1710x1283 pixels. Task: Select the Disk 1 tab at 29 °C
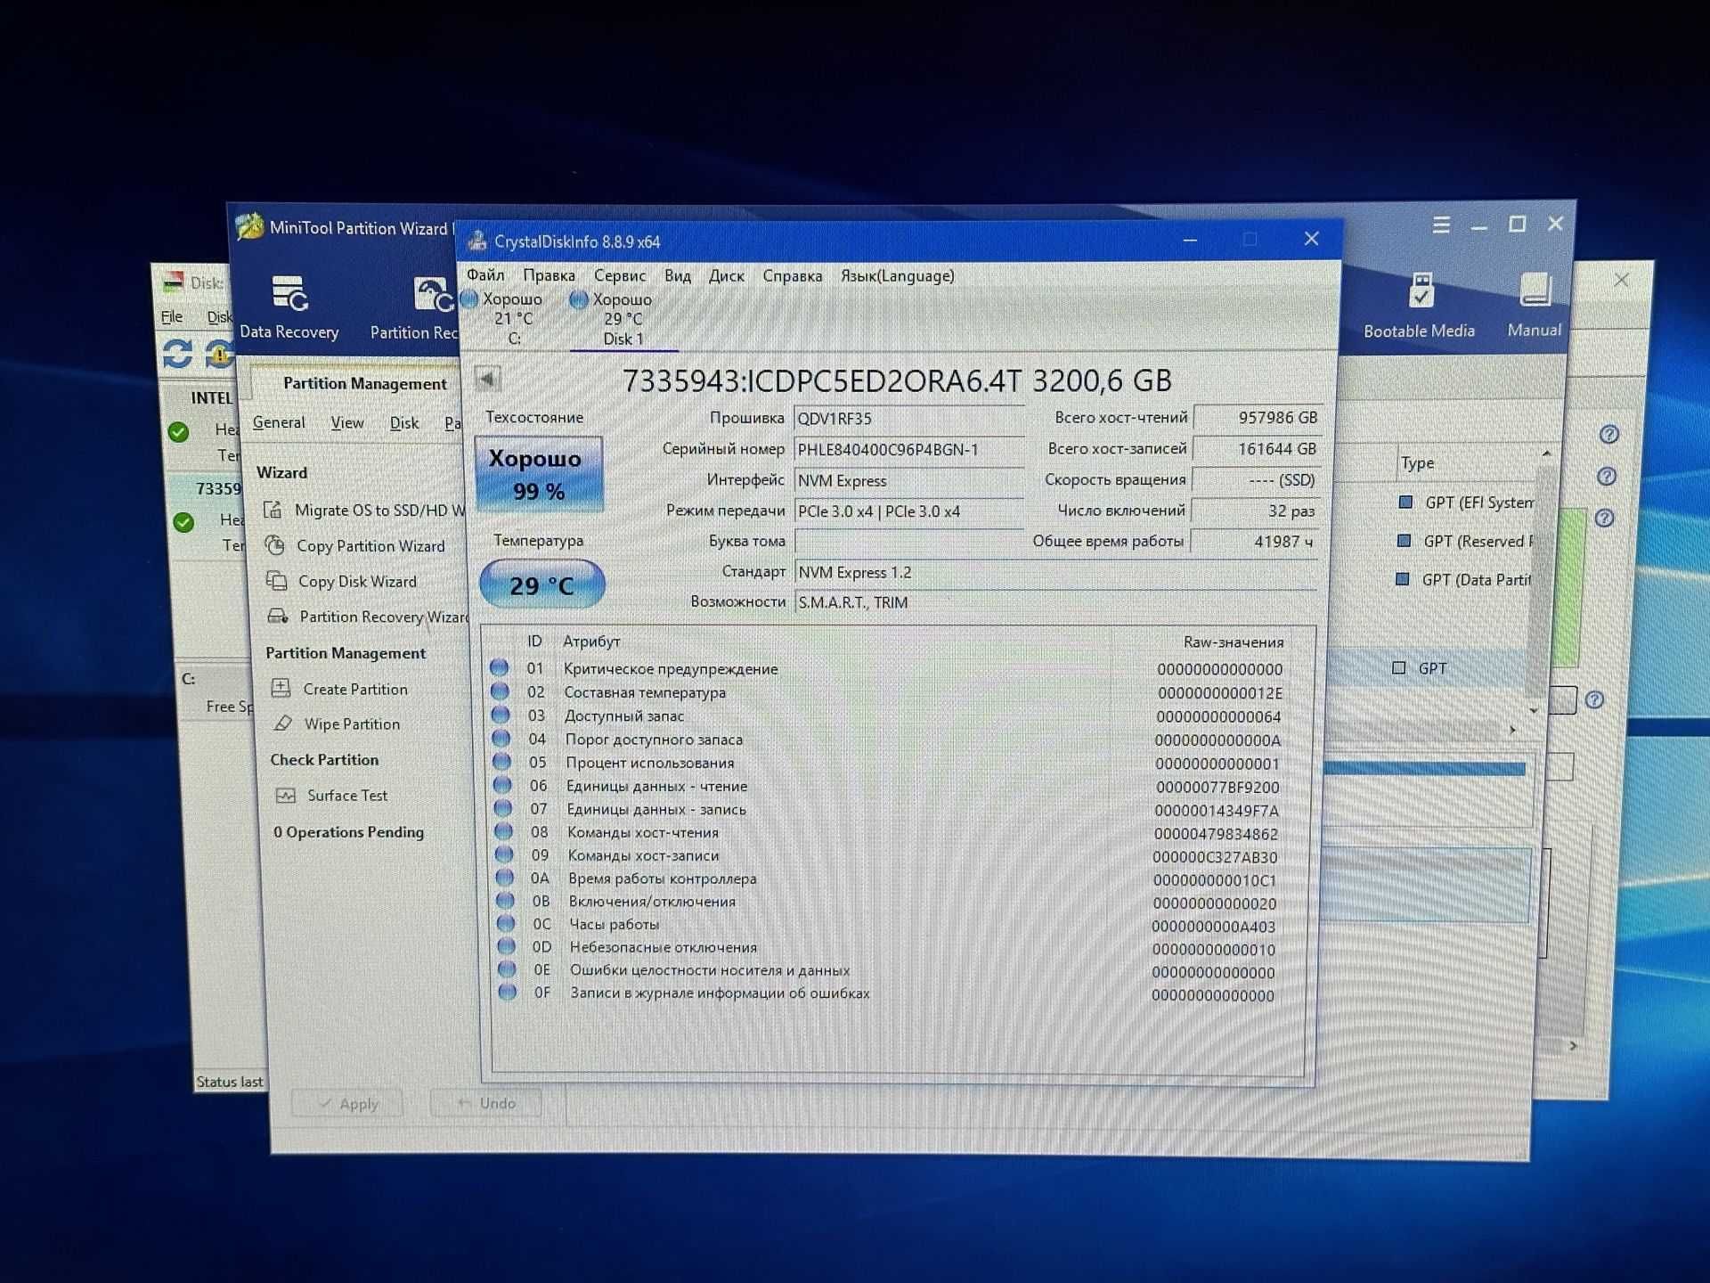[x=622, y=319]
